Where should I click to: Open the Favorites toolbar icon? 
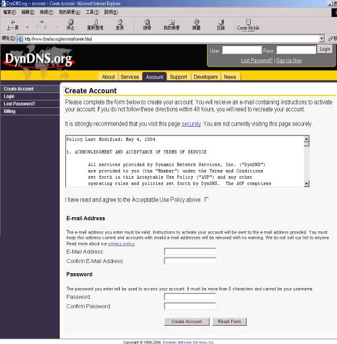172,25
